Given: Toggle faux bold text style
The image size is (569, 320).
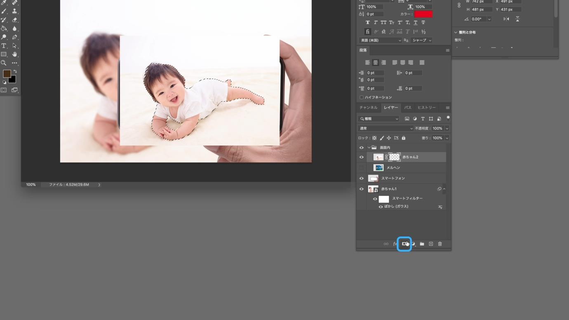Looking at the screenshot, I should point(367,23).
